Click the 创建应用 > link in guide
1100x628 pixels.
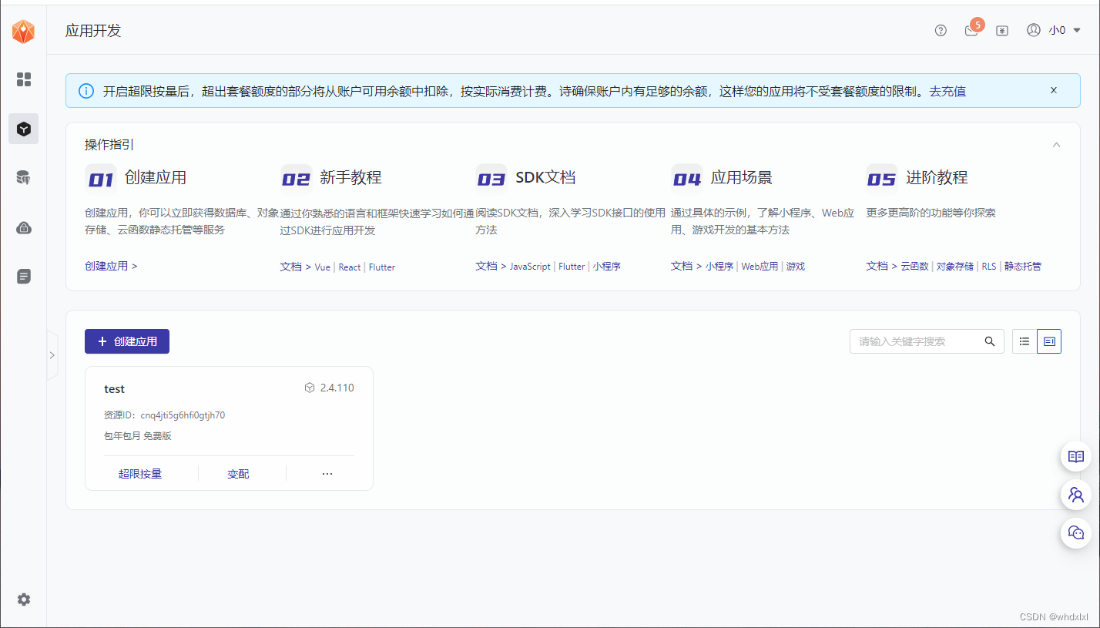[x=111, y=266]
